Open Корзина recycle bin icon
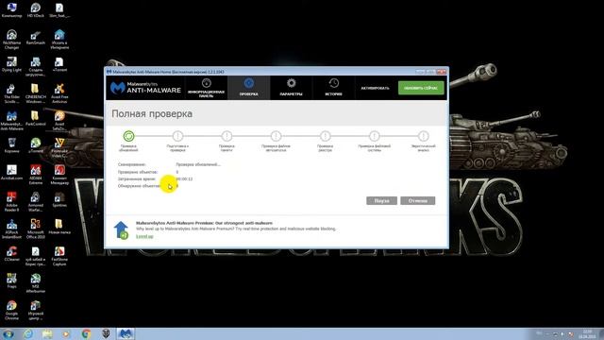Image resolution: width=604 pixels, height=340 pixels. (x=11, y=145)
